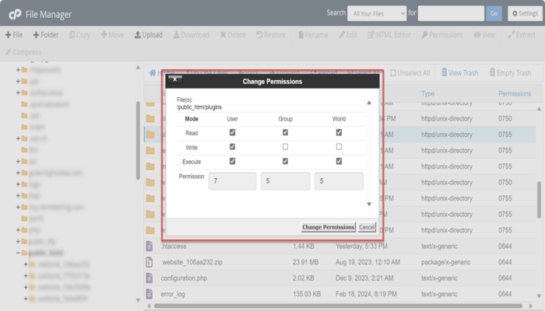The width and height of the screenshot is (545, 311).
Task: Enable Group Write permission checkbox
Action: pyautogui.click(x=285, y=147)
